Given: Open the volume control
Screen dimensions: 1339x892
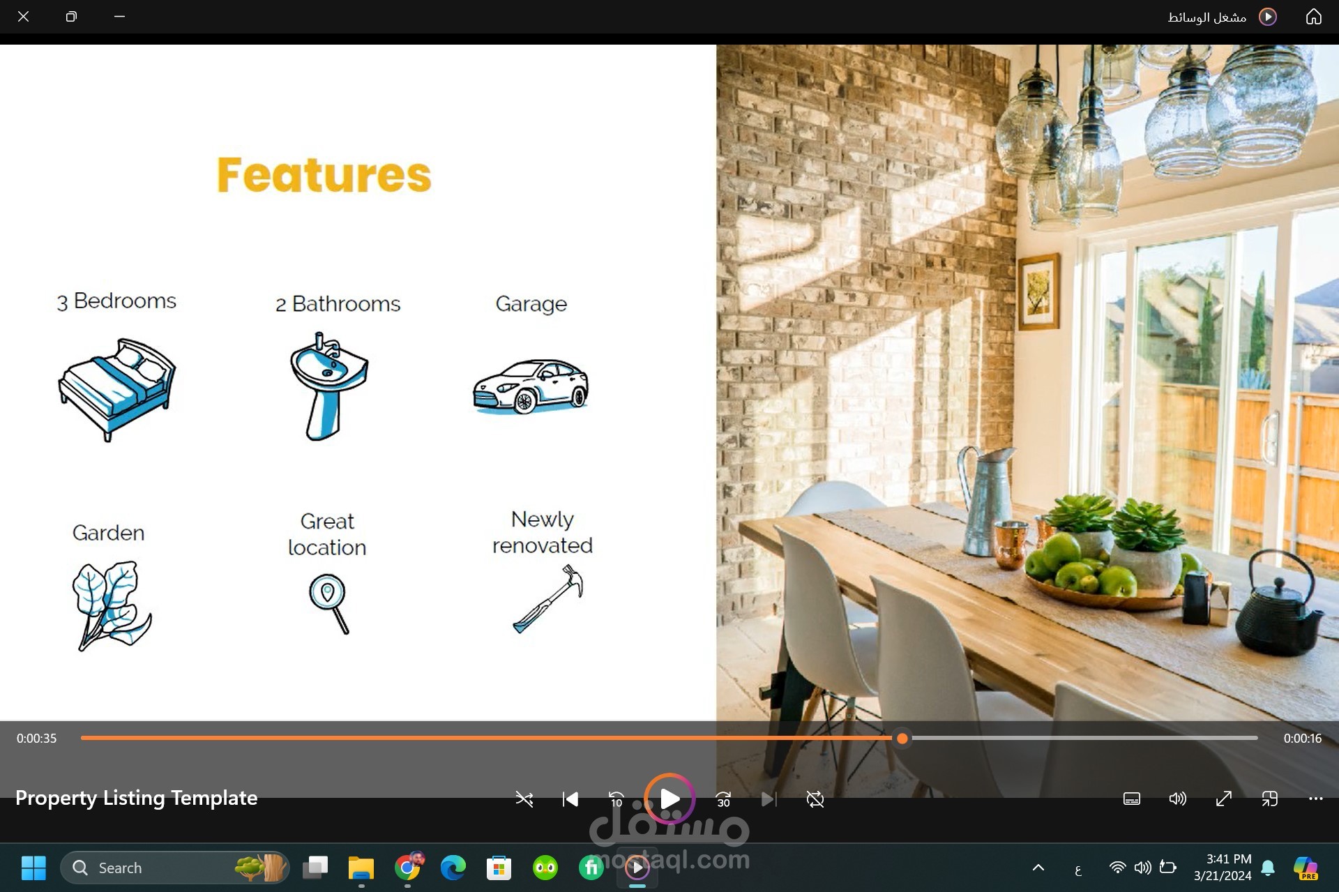Looking at the screenshot, I should coord(1177,799).
